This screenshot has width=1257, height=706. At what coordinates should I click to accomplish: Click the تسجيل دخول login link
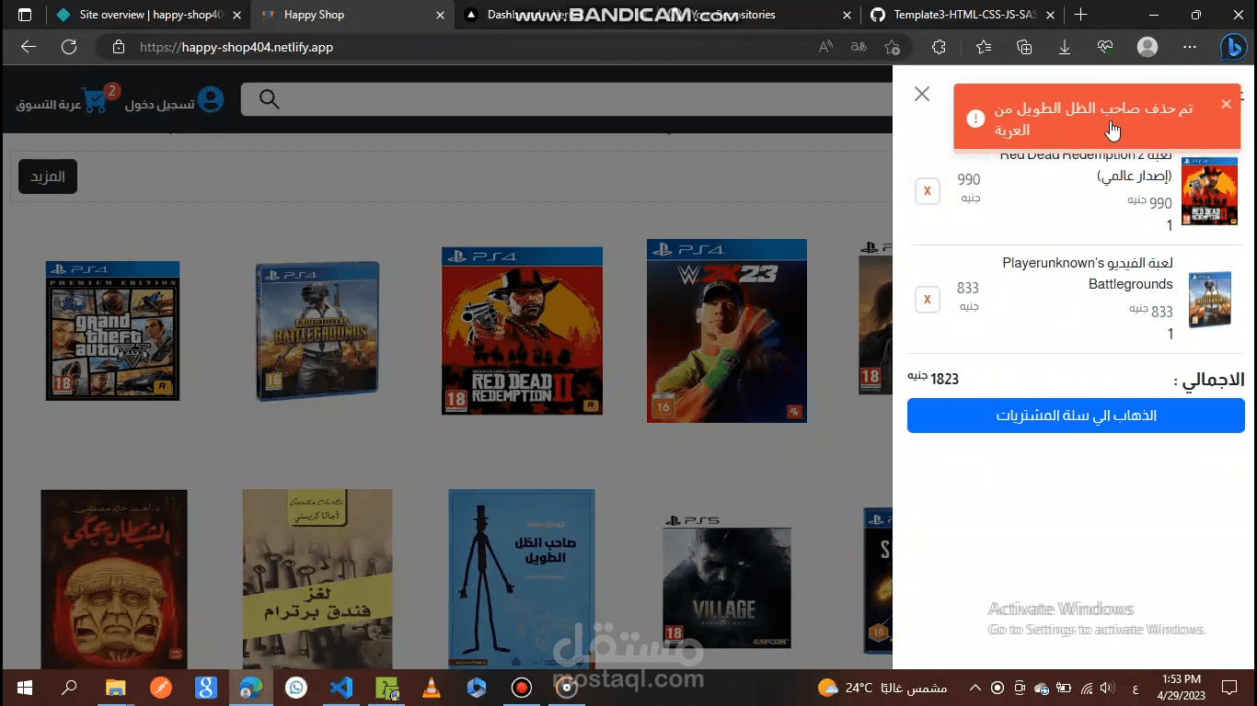(x=159, y=104)
